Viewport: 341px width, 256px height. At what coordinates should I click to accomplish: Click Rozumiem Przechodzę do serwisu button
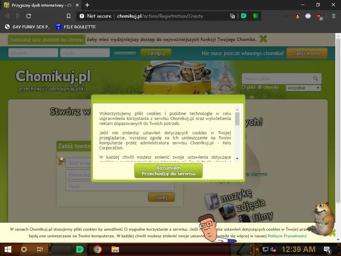pyautogui.click(x=168, y=171)
